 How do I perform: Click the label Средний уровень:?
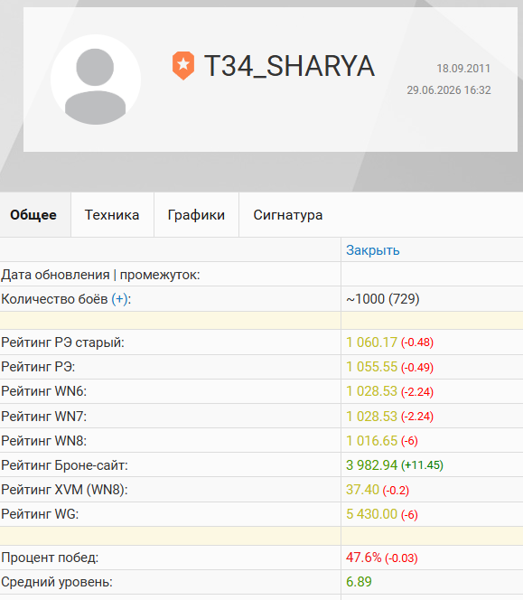57,582
